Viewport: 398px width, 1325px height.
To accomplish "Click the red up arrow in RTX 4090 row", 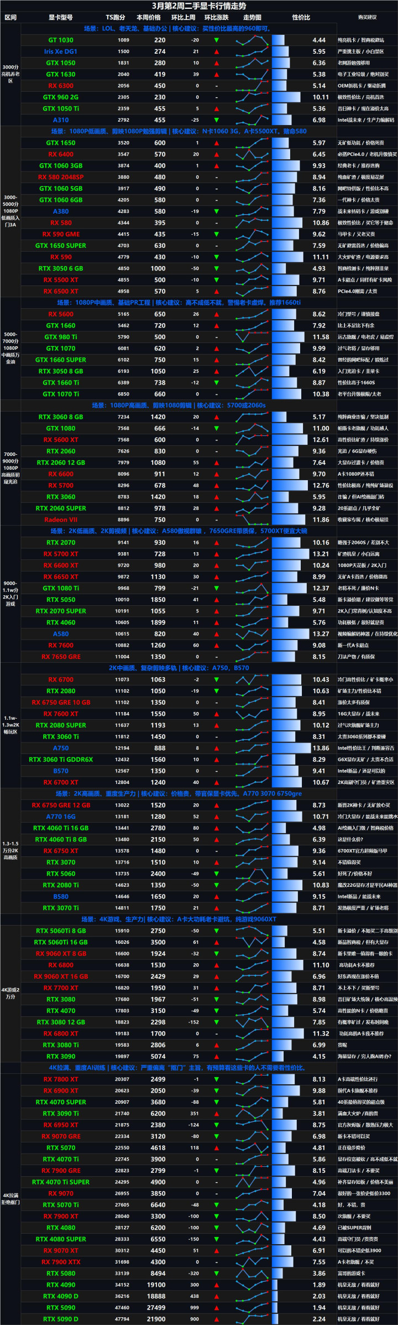I will (216, 1285).
